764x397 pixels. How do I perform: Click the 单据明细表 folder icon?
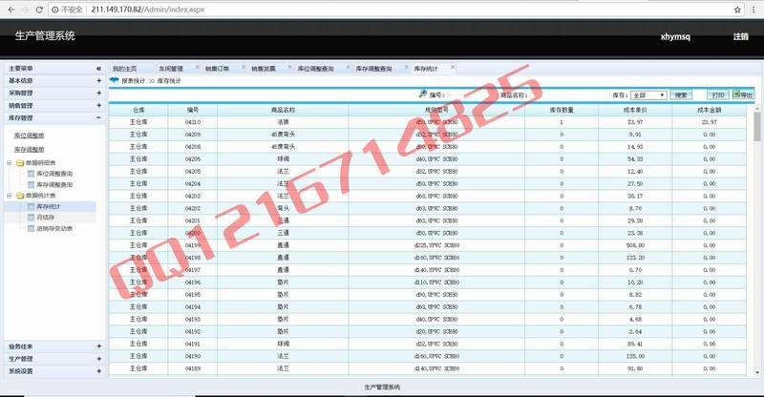click(20, 162)
